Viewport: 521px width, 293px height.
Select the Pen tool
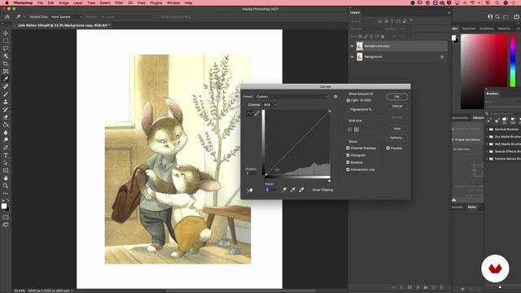pyautogui.click(x=6, y=148)
